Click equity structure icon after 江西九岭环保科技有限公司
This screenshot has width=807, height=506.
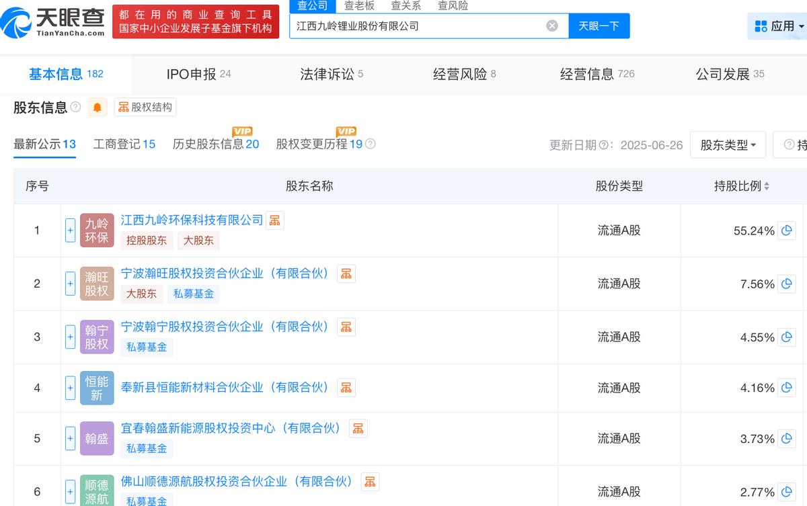click(275, 220)
